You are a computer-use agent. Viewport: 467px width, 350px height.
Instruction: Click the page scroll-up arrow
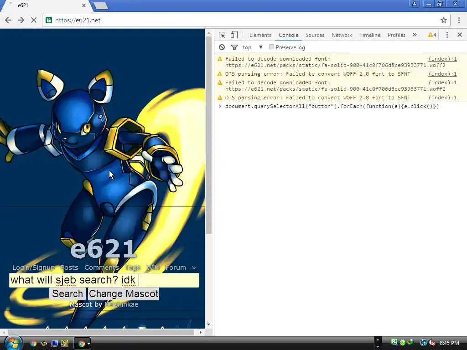point(209,33)
